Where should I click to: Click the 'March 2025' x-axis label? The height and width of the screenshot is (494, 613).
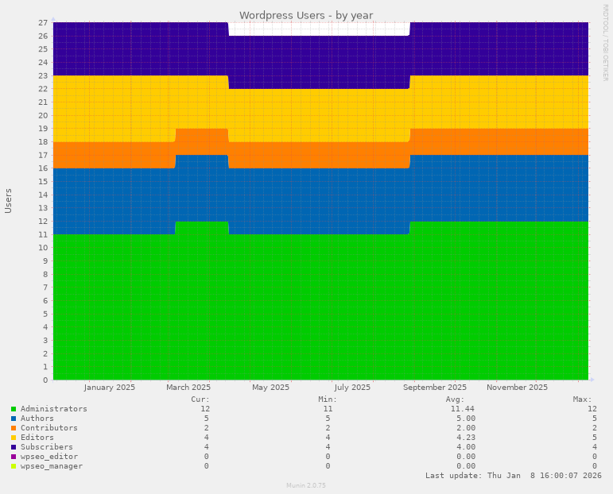tap(188, 388)
